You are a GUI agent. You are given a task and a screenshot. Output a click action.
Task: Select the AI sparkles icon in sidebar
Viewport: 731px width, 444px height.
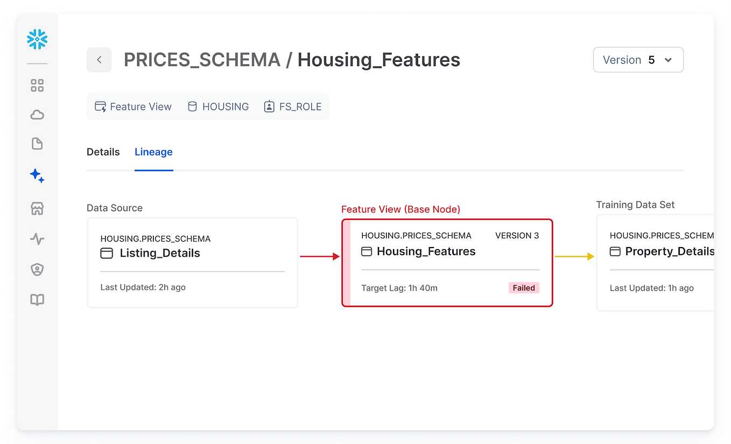coord(37,175)
